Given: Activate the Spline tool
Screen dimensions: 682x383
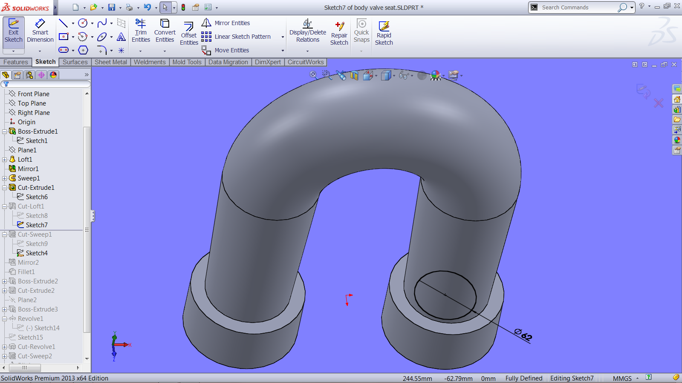Looking at the screenshot, I should tap(103, 23).
